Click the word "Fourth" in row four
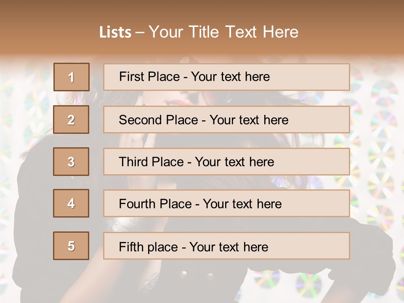The width and height of the screenshot is (404, 303). point(138,204)
